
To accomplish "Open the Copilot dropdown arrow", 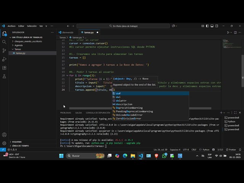I will pos(176,26).
